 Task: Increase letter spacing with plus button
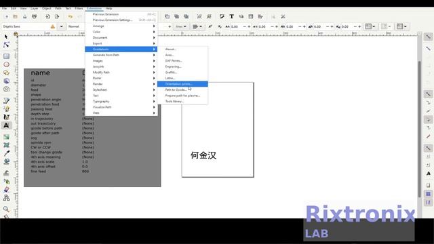click(249, 26)
